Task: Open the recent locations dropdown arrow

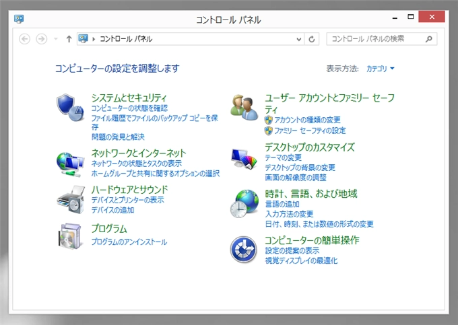Action: click(x=56, y=39)
